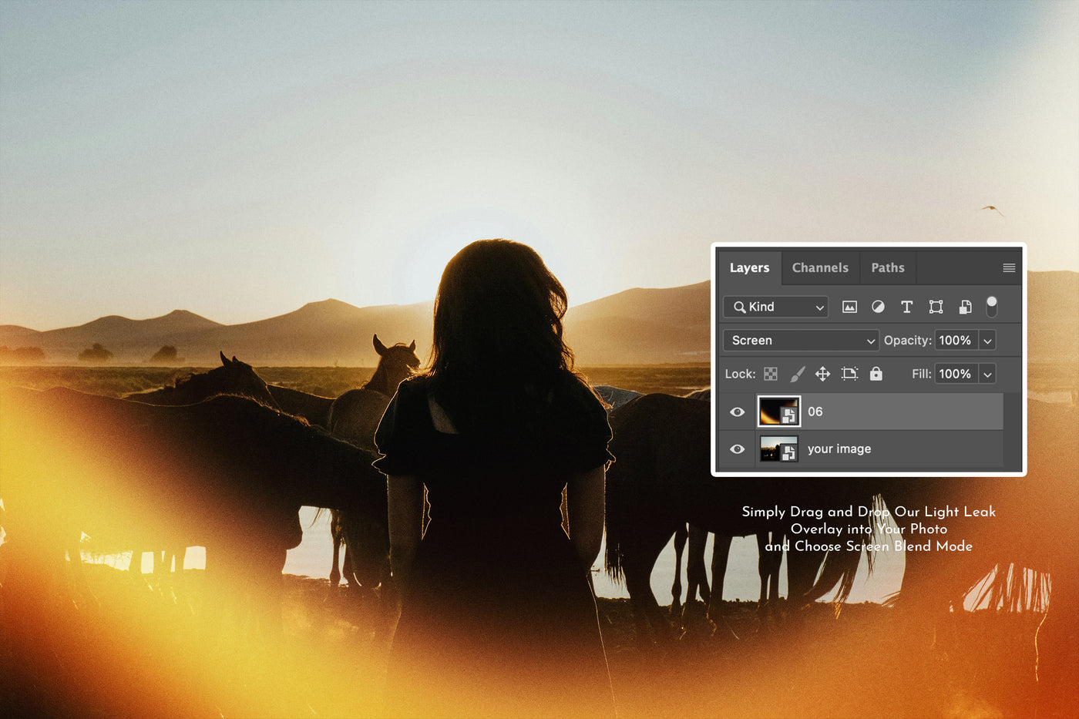1079x719 pixels.
Task: Filter for smart objects icon
Action: coord(965,307)
